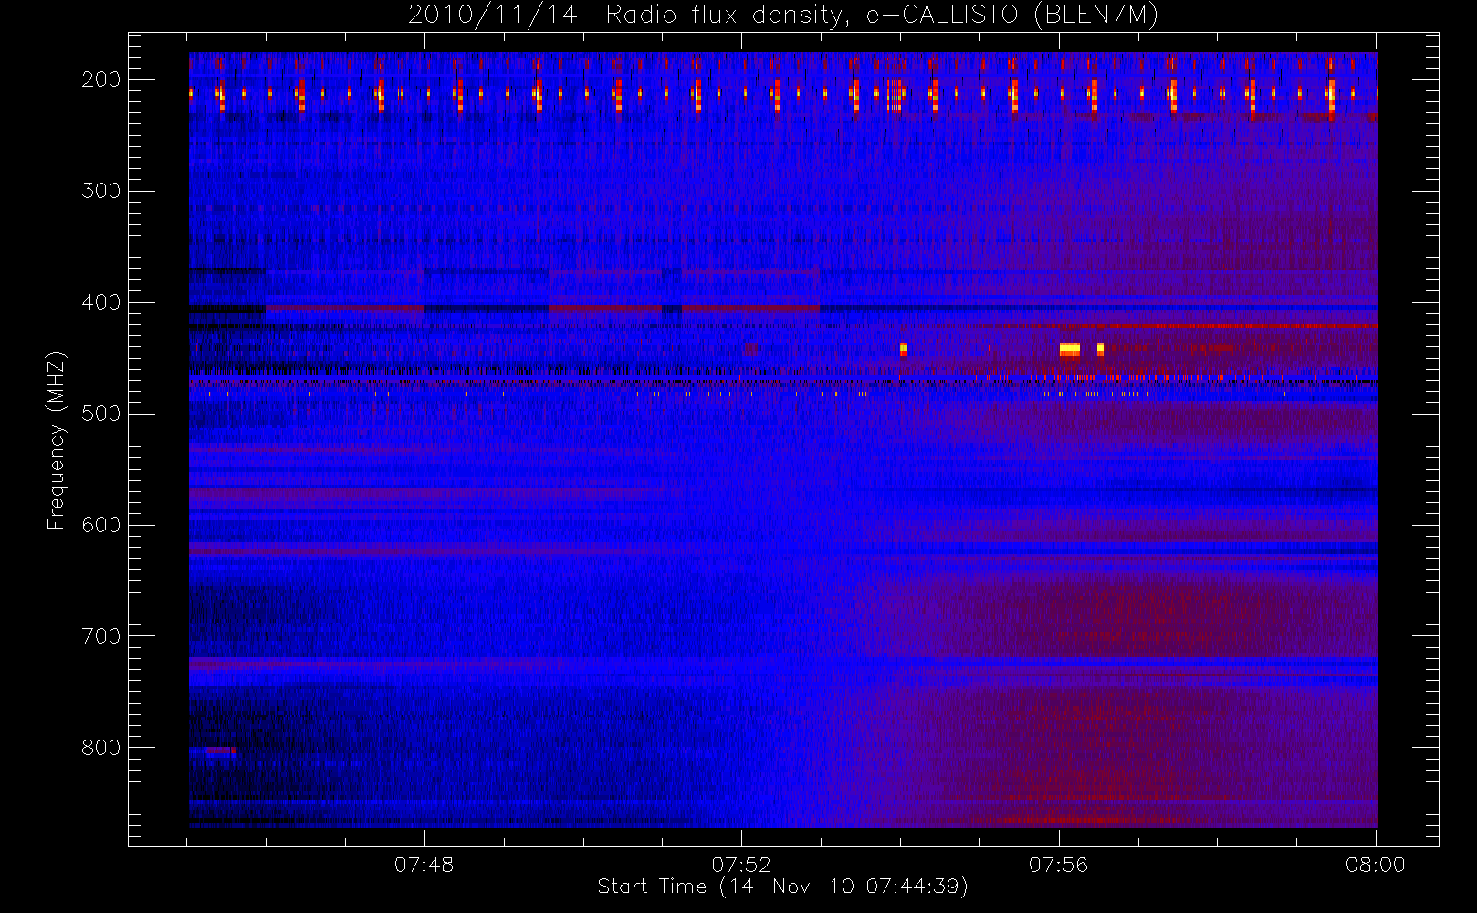Click the 'Frequency (MHZ)' axis label

tap(57, 440)
